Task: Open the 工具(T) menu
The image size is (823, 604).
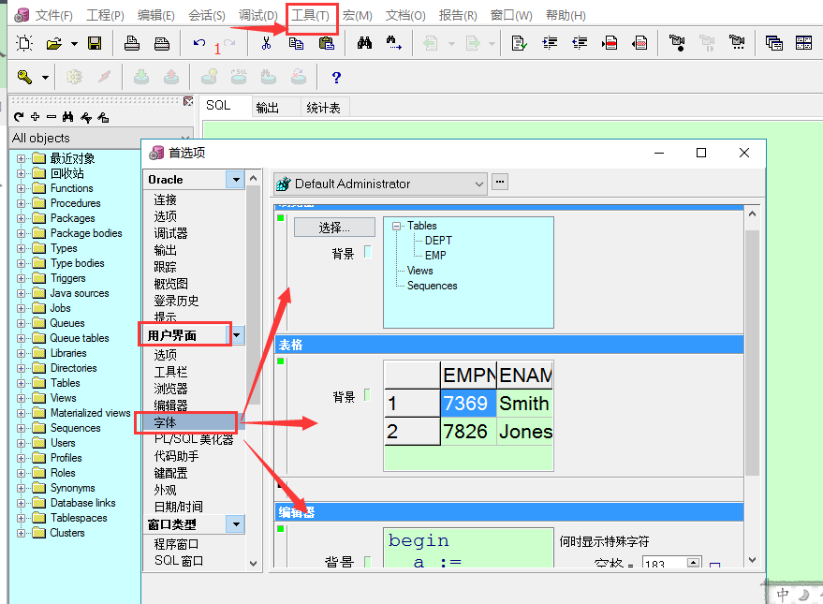Action: pyautogui.click(x=310, y=15)
